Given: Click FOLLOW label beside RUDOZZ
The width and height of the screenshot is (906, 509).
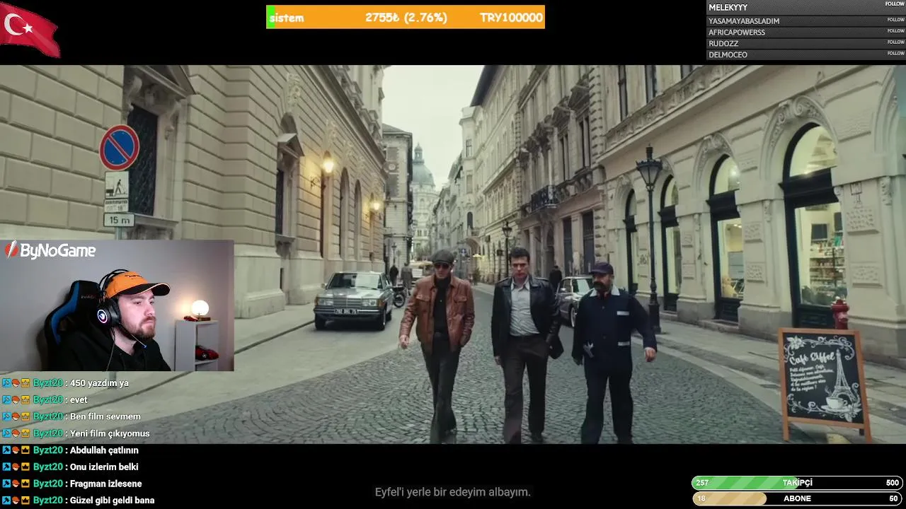Looking at the screenshot, I should click(x=895, y=42).
